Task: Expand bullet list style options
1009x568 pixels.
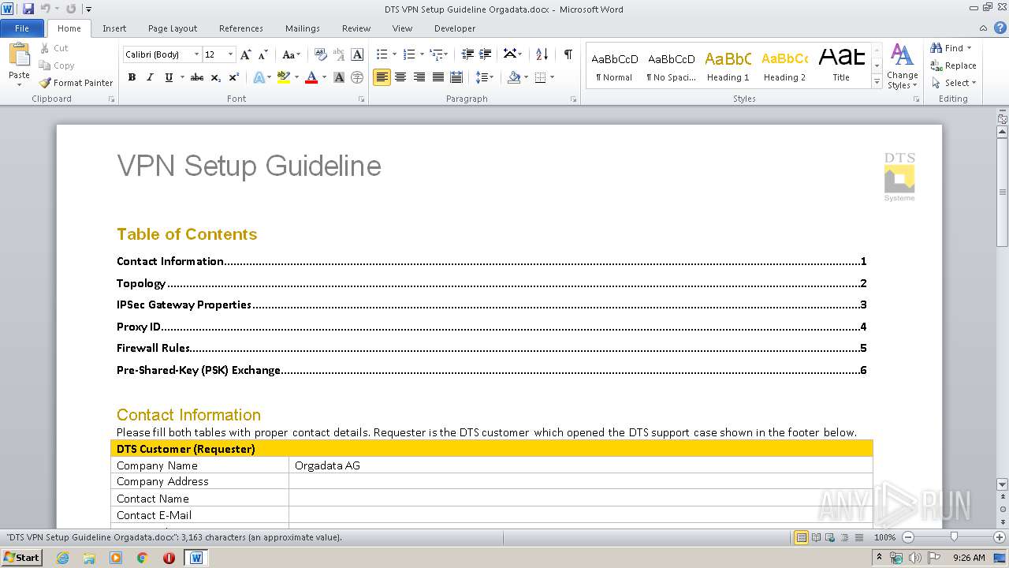Action: pos(395,54)
